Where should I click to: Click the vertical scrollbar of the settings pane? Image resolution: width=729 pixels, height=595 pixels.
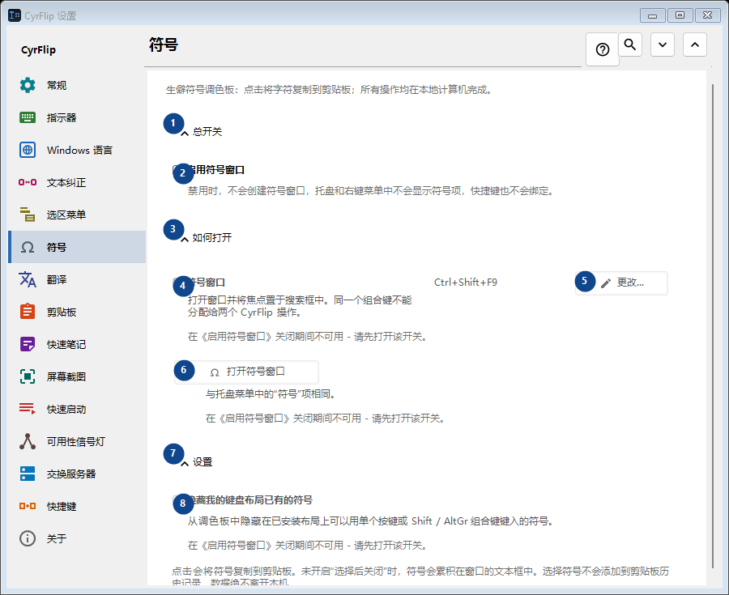coord(713,325)
